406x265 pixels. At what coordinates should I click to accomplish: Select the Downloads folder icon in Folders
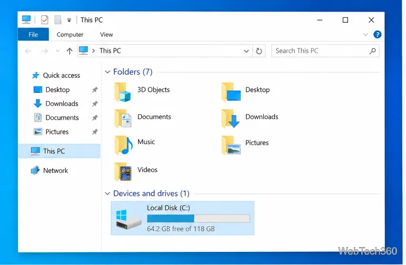click(x=231, y=119)
